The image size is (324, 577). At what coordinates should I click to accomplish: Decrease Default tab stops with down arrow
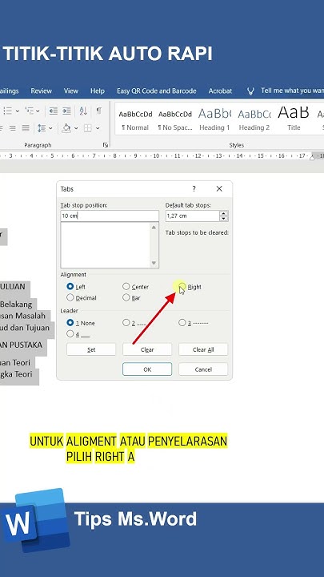point(224,219)
